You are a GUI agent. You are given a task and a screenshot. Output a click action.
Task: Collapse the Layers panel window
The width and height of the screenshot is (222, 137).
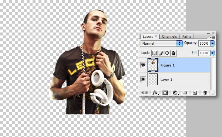208,33
